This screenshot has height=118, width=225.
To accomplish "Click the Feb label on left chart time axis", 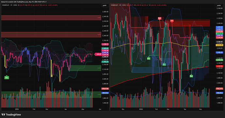I will point(34,109).
